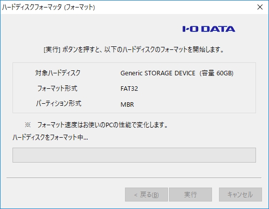Click the format progress bar
The height and width of the screenshot is (209, 269).
tap(134, 155)
